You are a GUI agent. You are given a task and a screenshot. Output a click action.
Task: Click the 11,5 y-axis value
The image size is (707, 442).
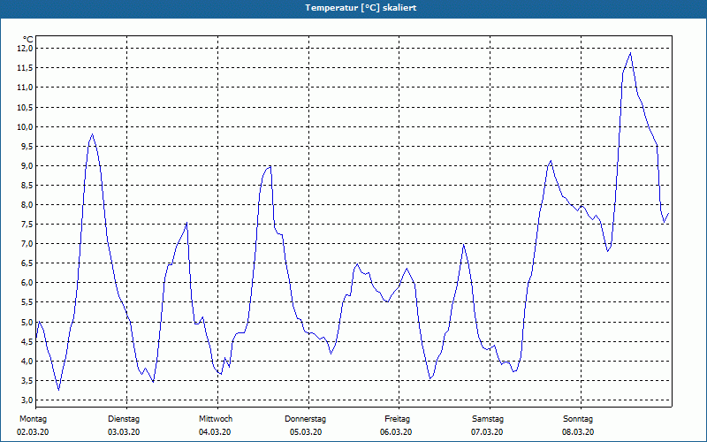coord(25,68)
